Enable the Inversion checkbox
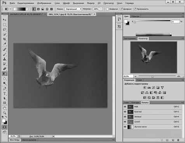Screen dimensions: 185x143 coord(107,9)
